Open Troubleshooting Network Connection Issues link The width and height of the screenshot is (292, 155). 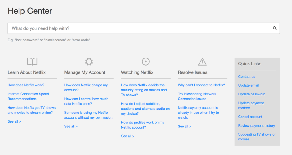click(197, 96)
